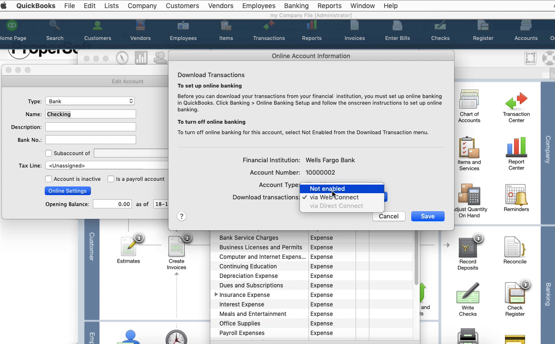Screen dimensions: 555x344
Task: Open Register in the toolbar
Action: click(483, 31)
